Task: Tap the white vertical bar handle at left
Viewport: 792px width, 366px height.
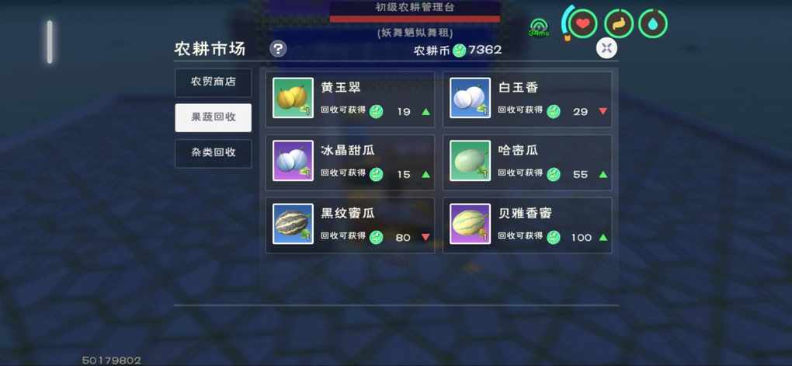Action: pos(50,42)
